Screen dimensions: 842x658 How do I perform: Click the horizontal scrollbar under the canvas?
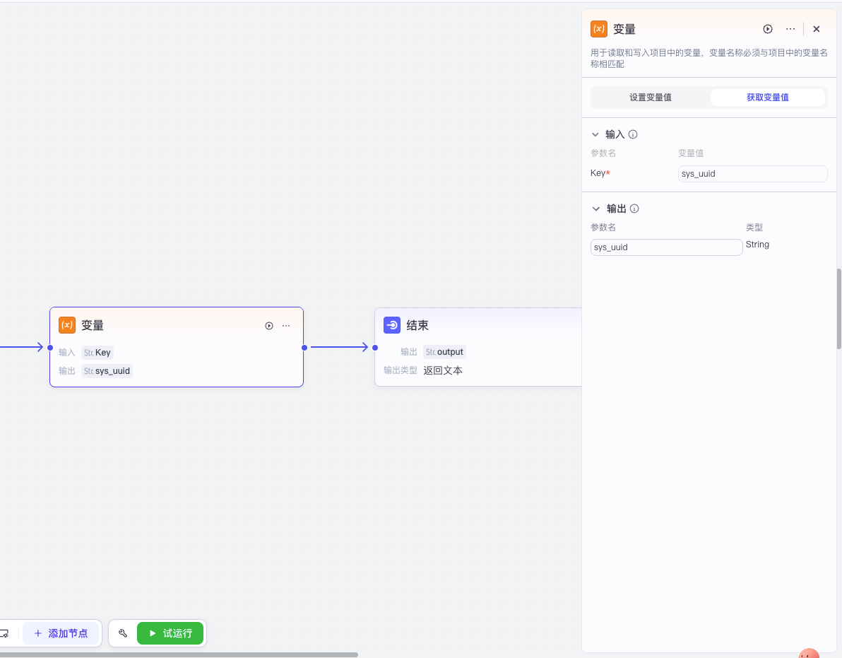(177, 654)
